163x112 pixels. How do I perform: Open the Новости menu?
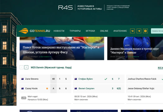[59, 31]
